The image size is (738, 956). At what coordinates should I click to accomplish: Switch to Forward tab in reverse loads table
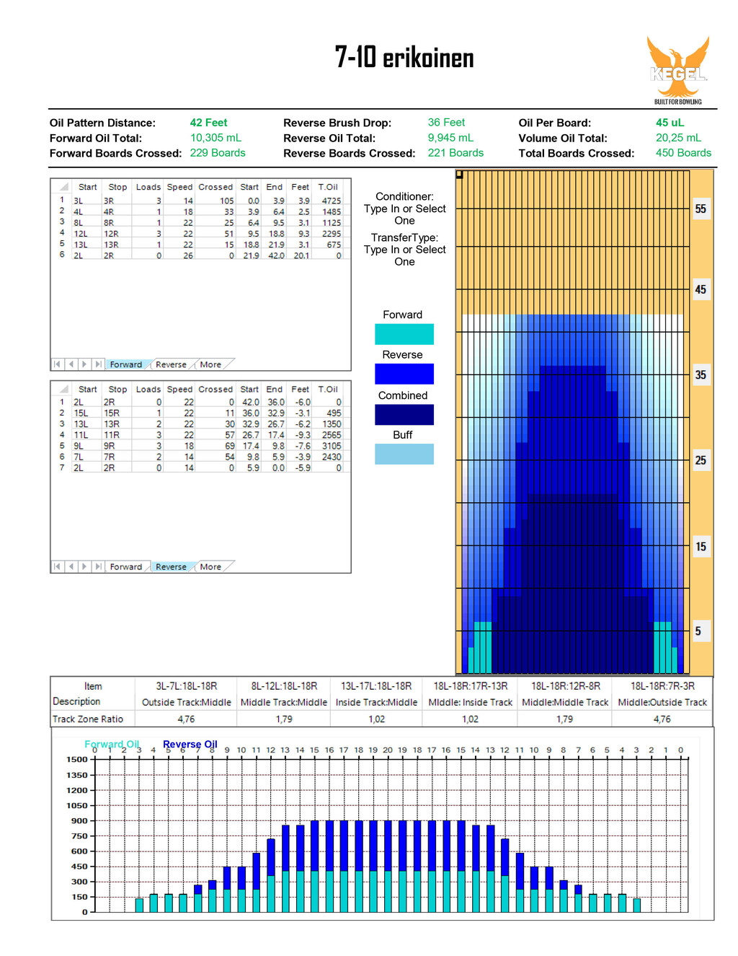125,566
